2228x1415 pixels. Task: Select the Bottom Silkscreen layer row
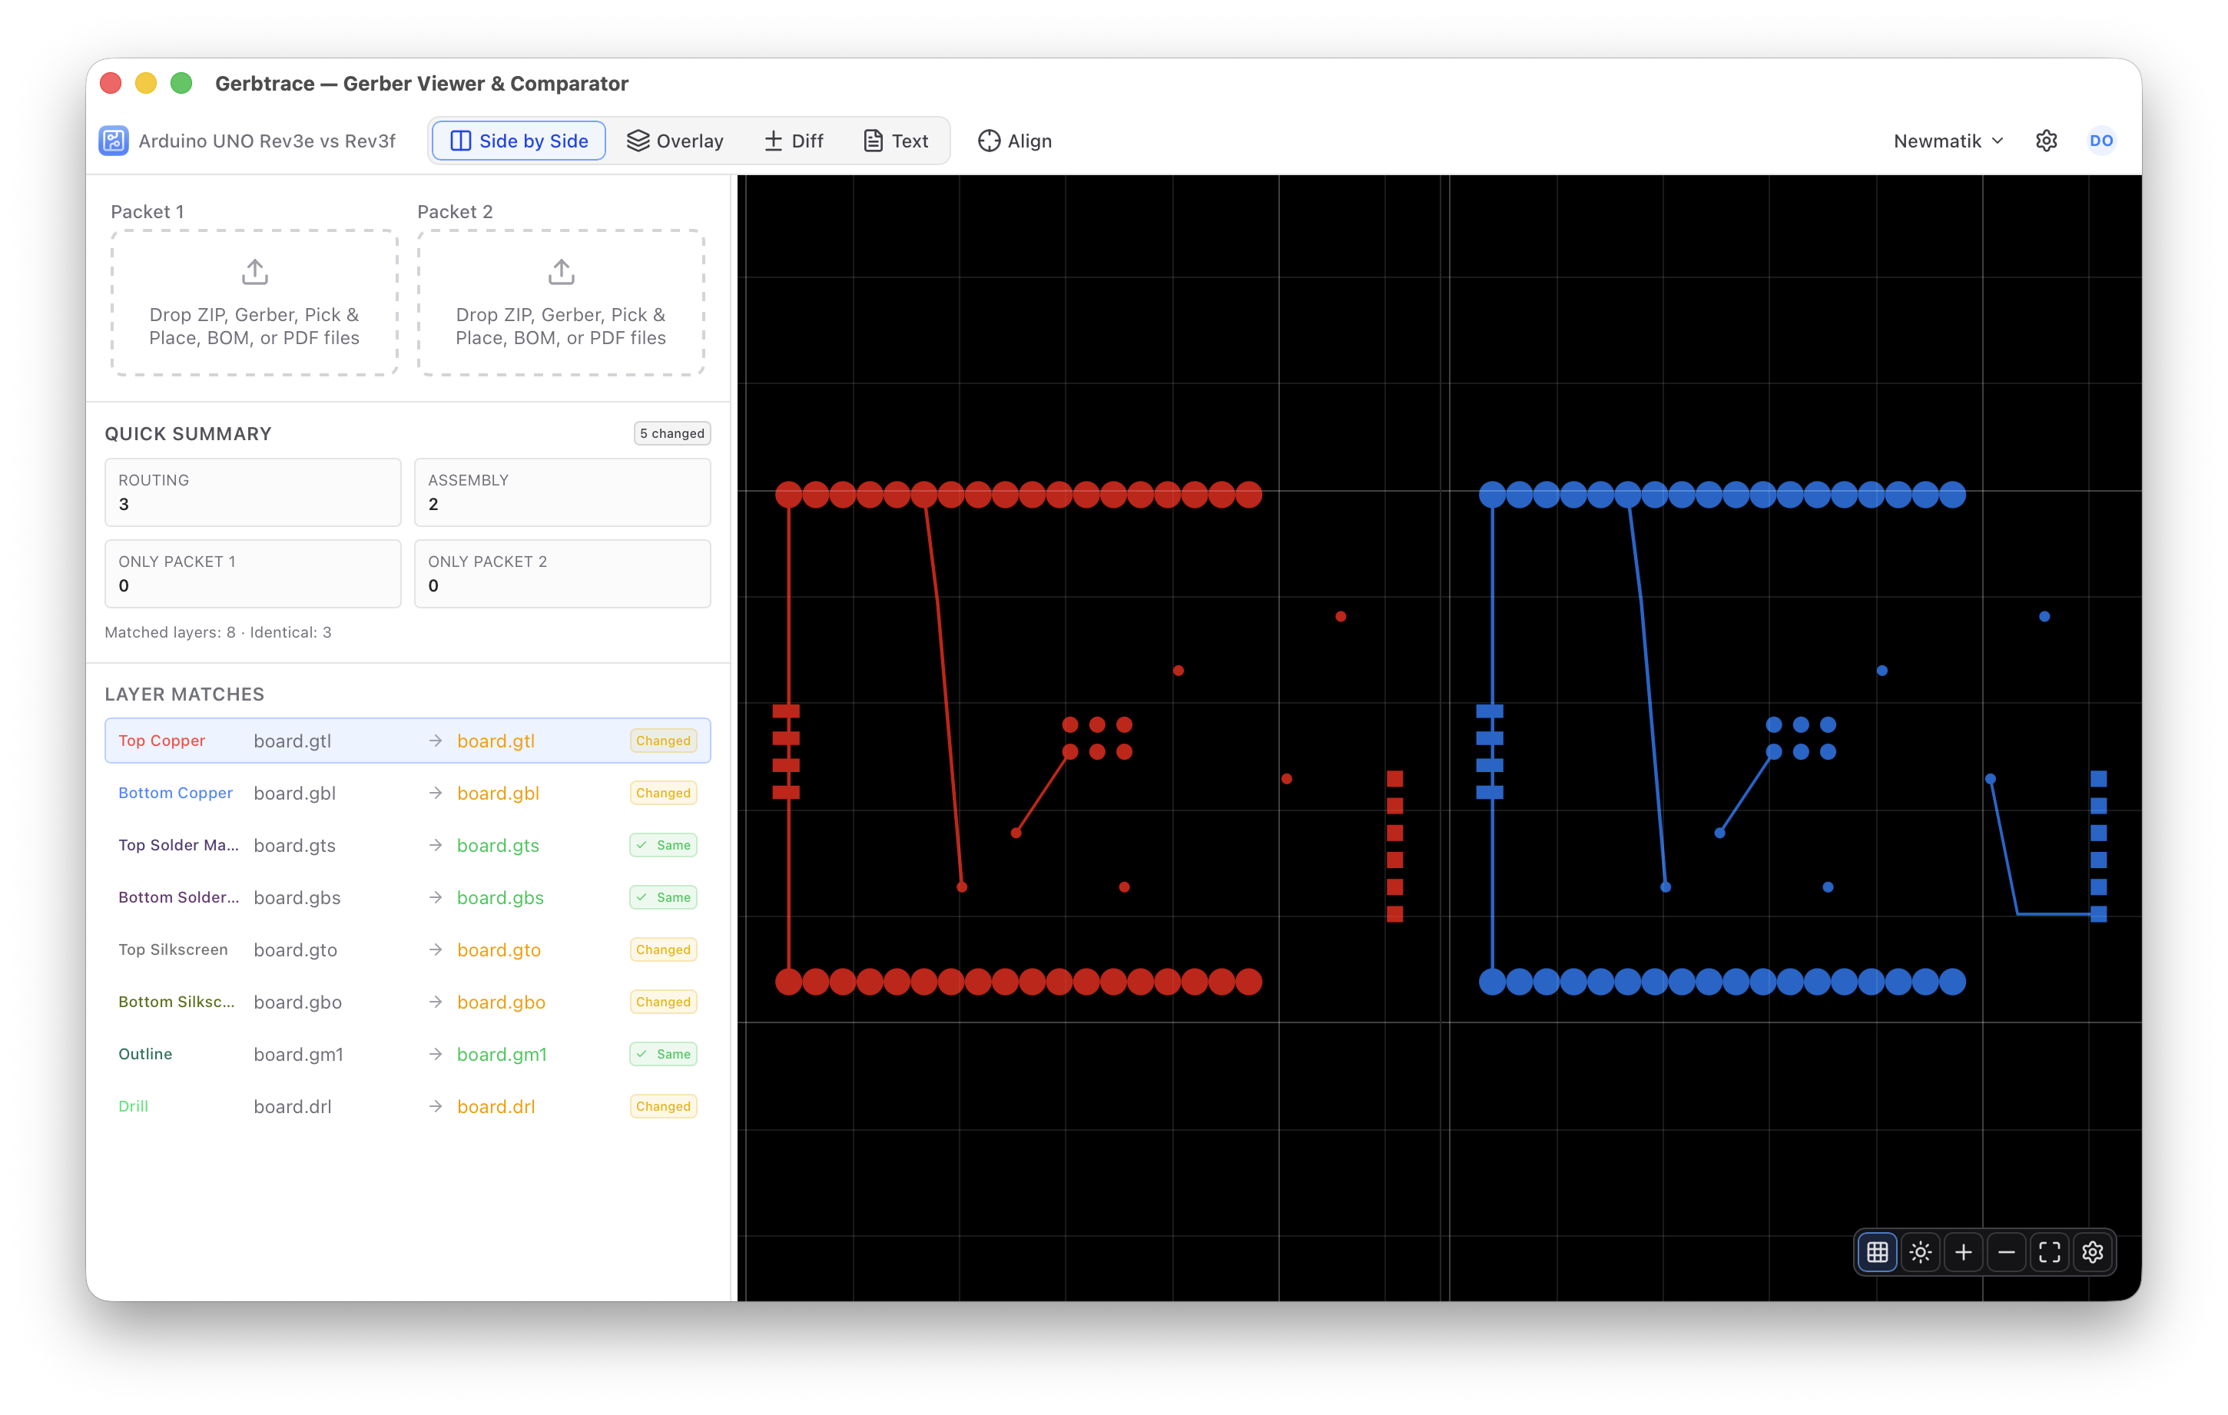408,1002
